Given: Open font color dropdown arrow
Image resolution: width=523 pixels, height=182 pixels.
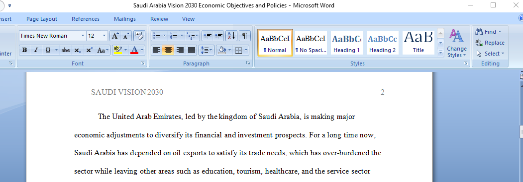Looking at the screenshot, I should [142, 50].
